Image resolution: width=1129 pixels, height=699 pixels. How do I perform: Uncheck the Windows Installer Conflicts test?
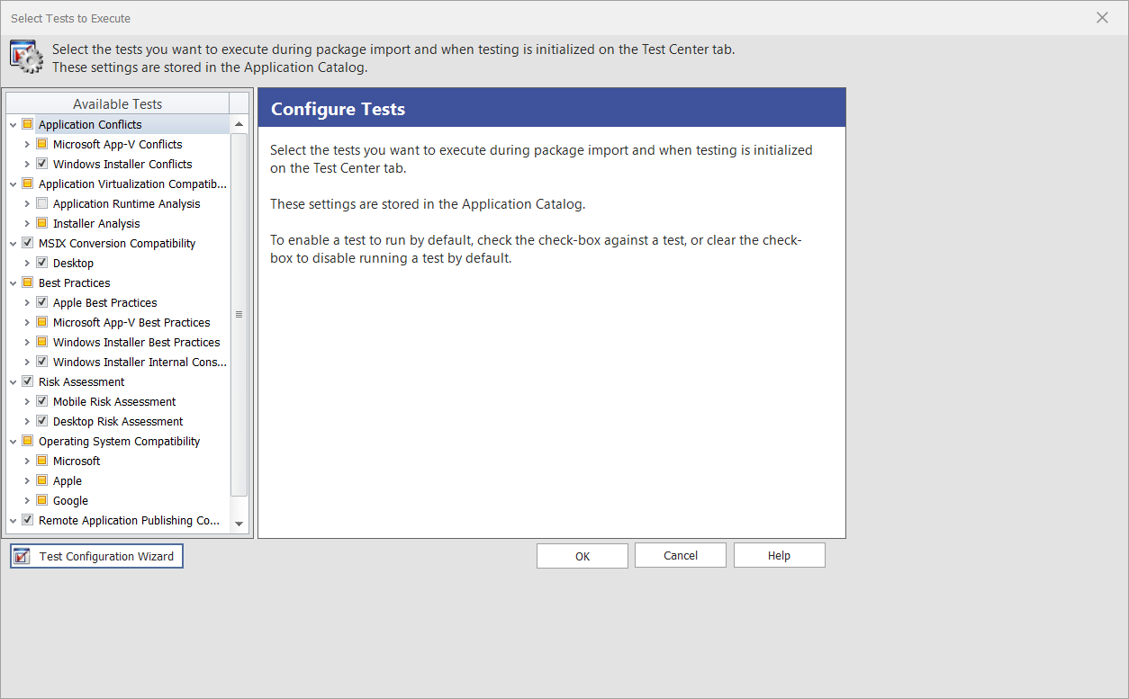click(42, 164)
